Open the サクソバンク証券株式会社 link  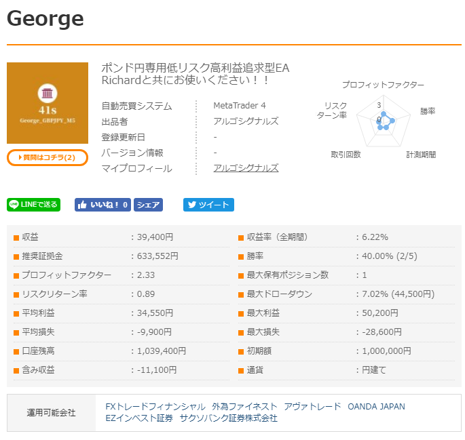(x=229, y=418)
